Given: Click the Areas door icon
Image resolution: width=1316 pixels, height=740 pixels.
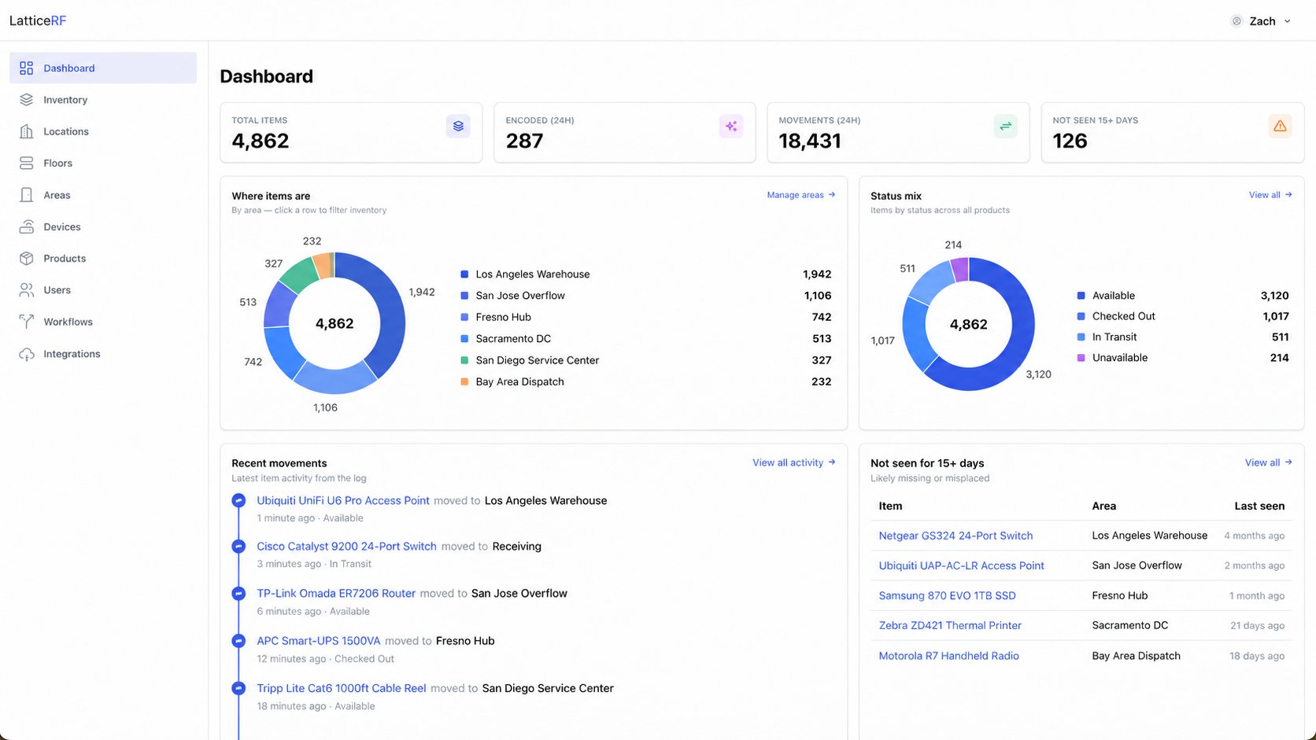Looking at the screenshot, I should pos(27,195).
